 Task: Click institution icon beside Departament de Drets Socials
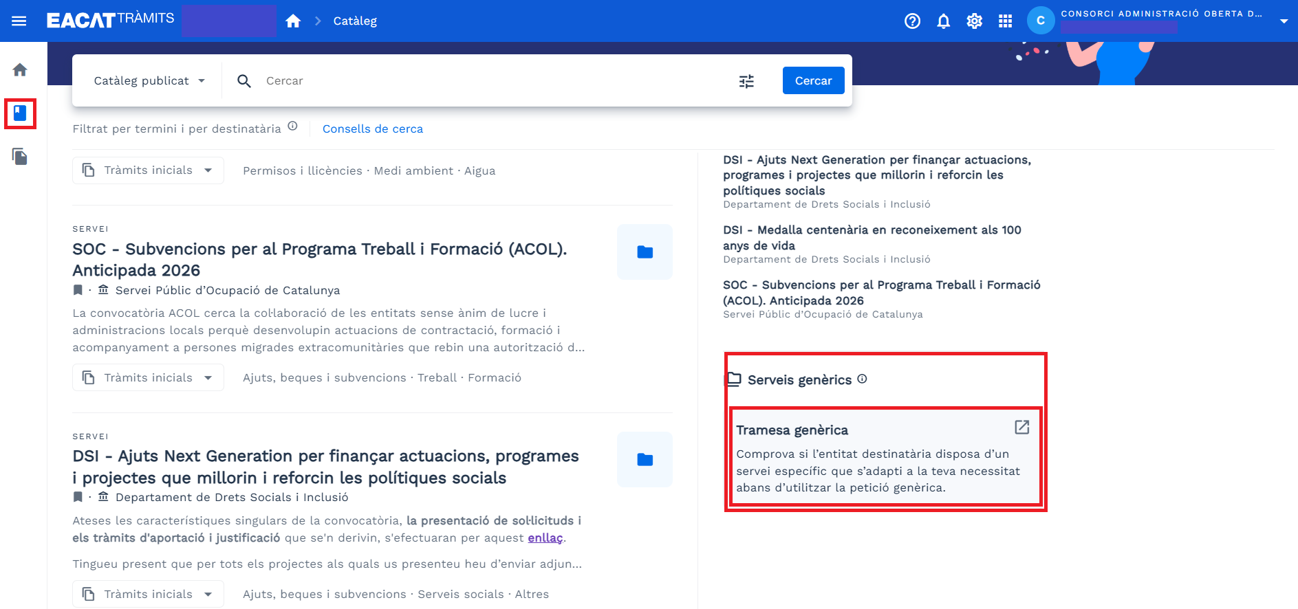[103, 497]
